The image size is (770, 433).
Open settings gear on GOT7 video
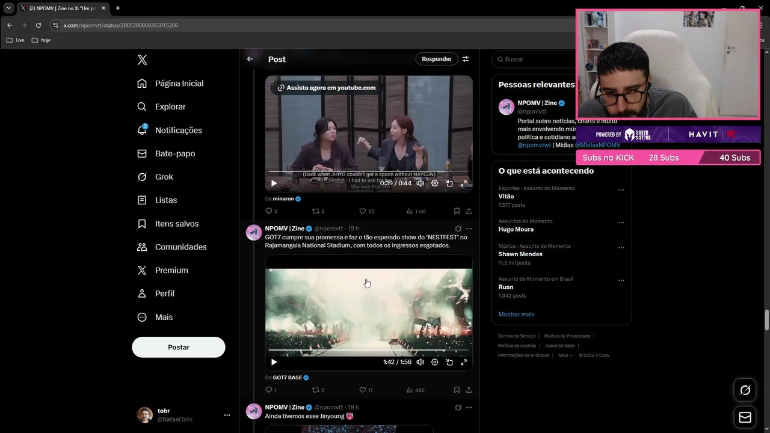click(435, 362)
